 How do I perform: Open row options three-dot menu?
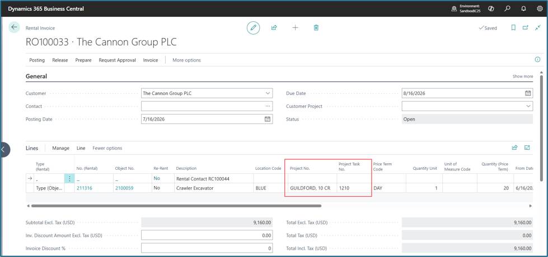[69, 178]
